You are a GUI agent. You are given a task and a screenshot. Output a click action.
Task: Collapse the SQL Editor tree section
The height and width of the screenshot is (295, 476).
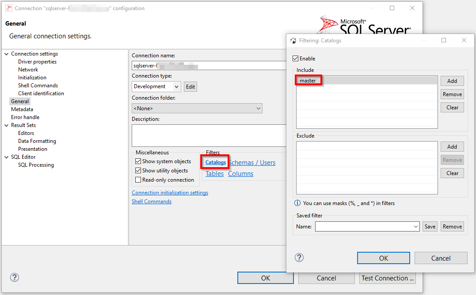(6, 157)
